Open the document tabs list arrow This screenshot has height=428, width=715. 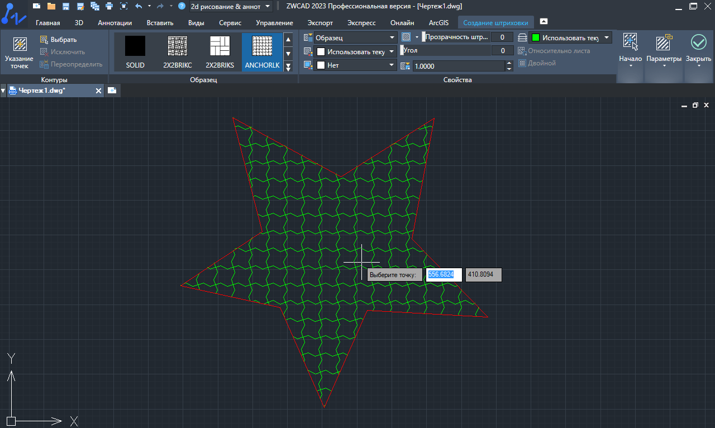(3, 91)
